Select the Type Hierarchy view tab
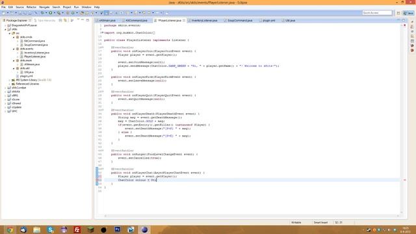The image size is (416, 234). pyautogui.click(x=45, y=20)
